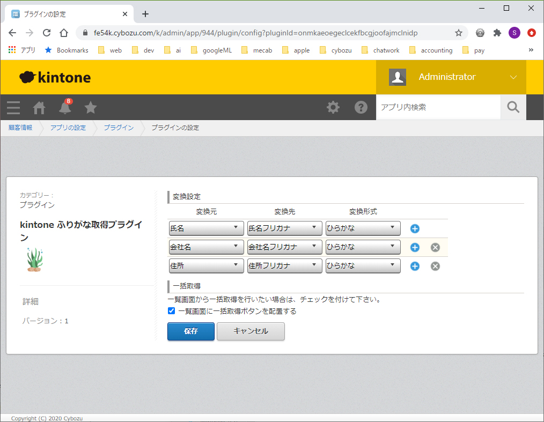Open the pay bookmark folder
544x422 pixels.
[474, 50]
